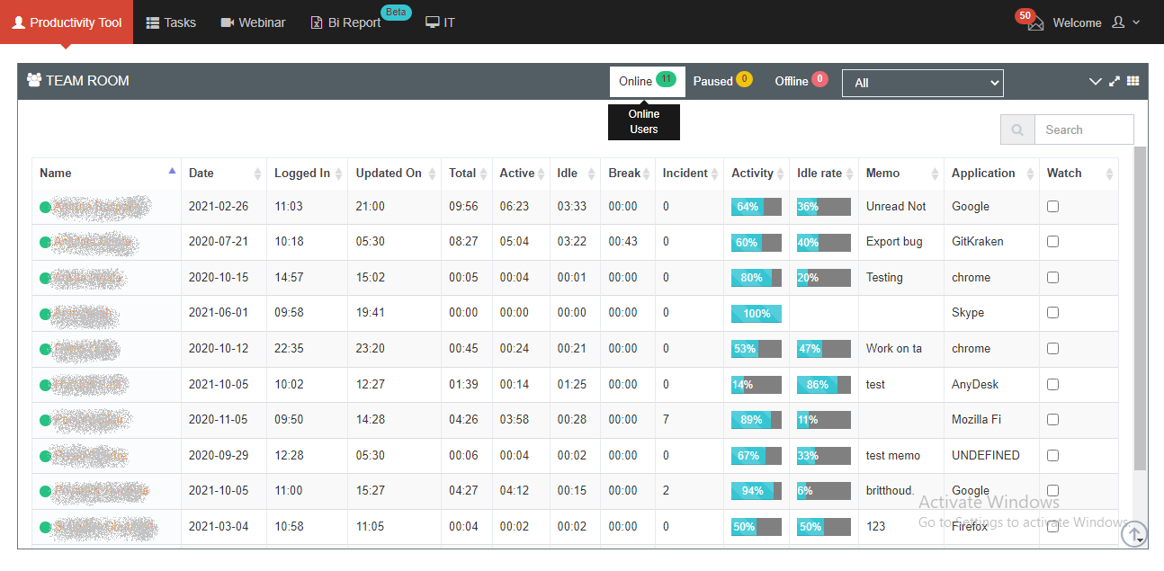This screenshot has height=571, width=1164.
Task: Check Watch box for the Mozilla Fi row
Action: pos(1053,419)
